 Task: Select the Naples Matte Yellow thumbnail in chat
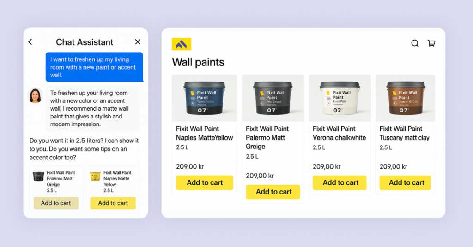click(x=95, y=176)
